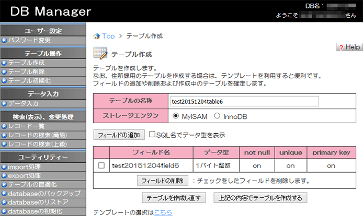Select InnoDB storage engine radio
This screenshot has width=363, height=216.
pos(216,115)
